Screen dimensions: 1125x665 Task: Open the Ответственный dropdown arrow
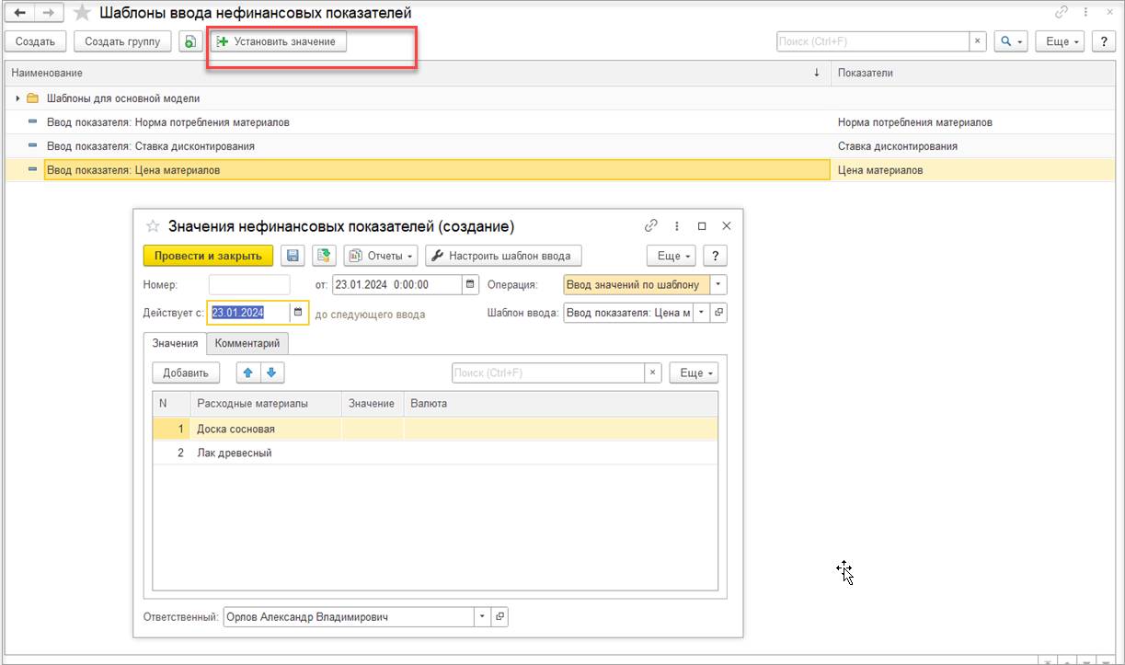pos(483,617)
